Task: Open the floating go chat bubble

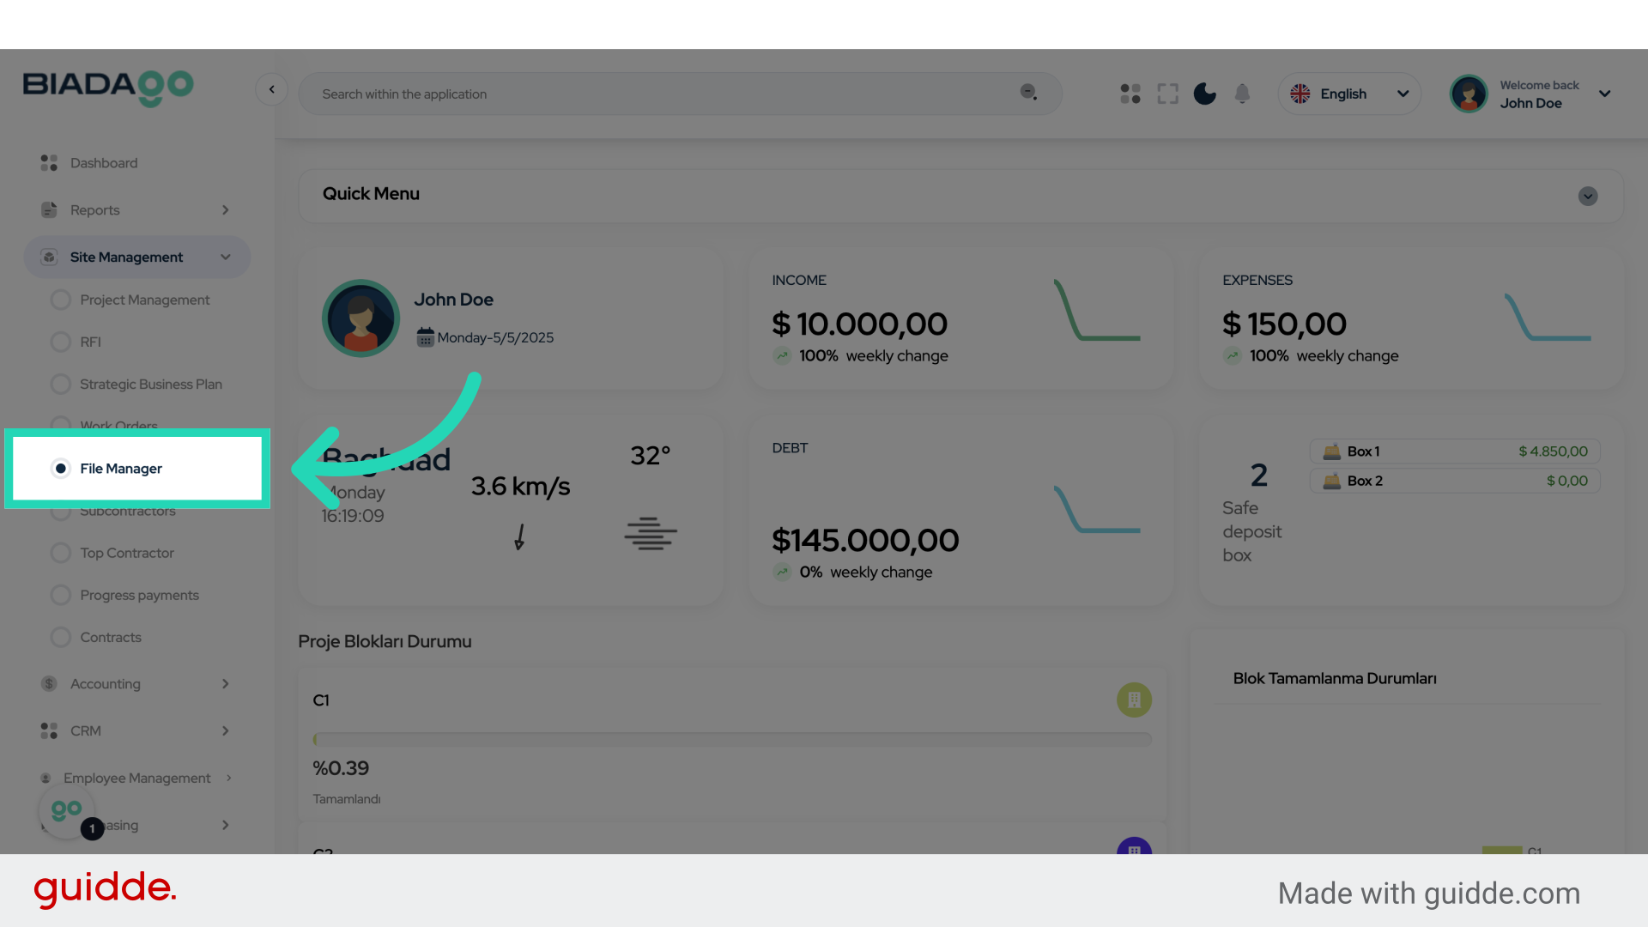Action: coord(67,810)
